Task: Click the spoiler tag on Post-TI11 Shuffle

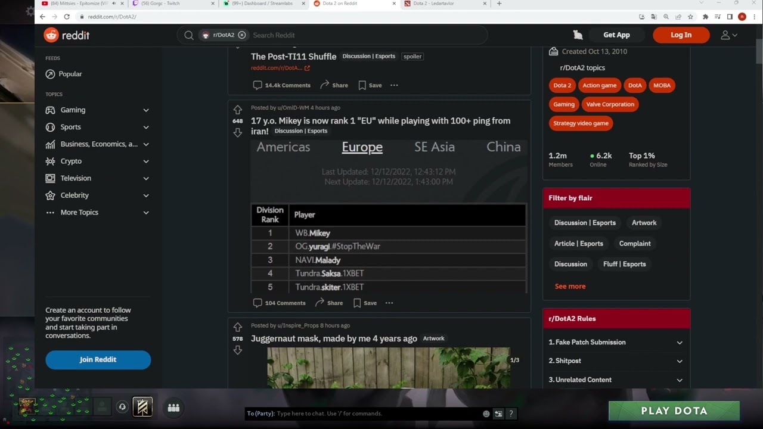Action: (412, 57)
